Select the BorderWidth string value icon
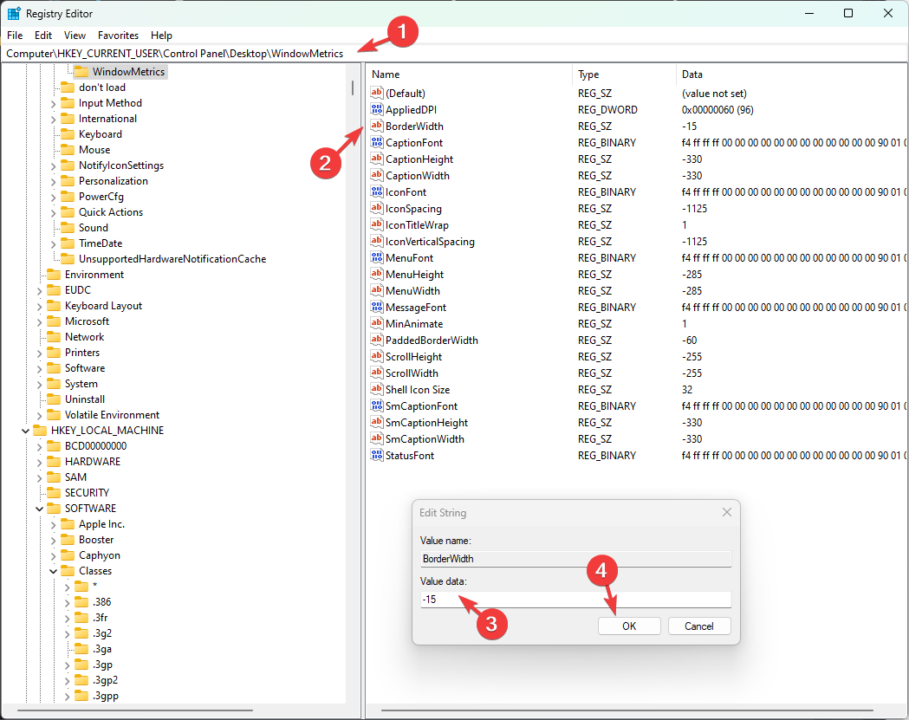The width and height of the screenshot is (909, 720). coord(377,126)
